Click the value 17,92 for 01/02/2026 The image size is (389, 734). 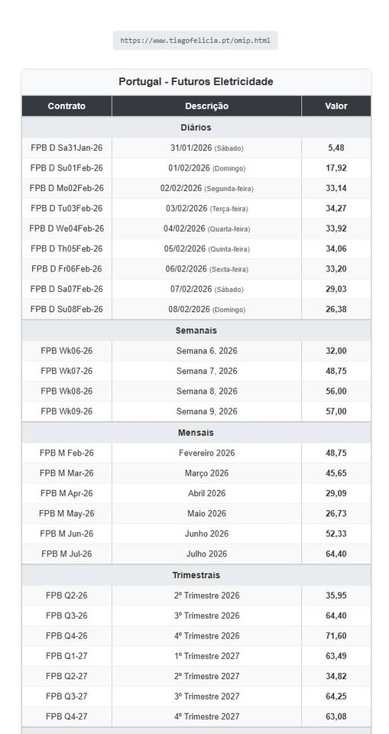[x=336, y=168]
